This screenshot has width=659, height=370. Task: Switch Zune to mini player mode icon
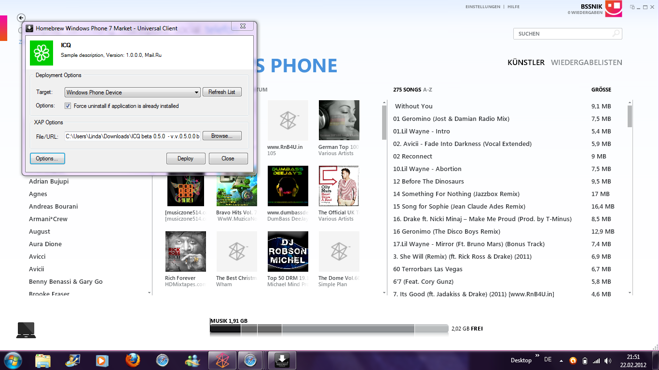coord(632,6)
